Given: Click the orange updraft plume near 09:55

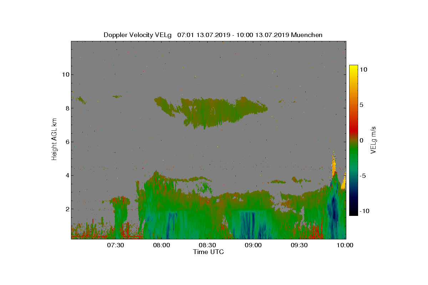Looking at the screenshot, I should tap(334, 166).
